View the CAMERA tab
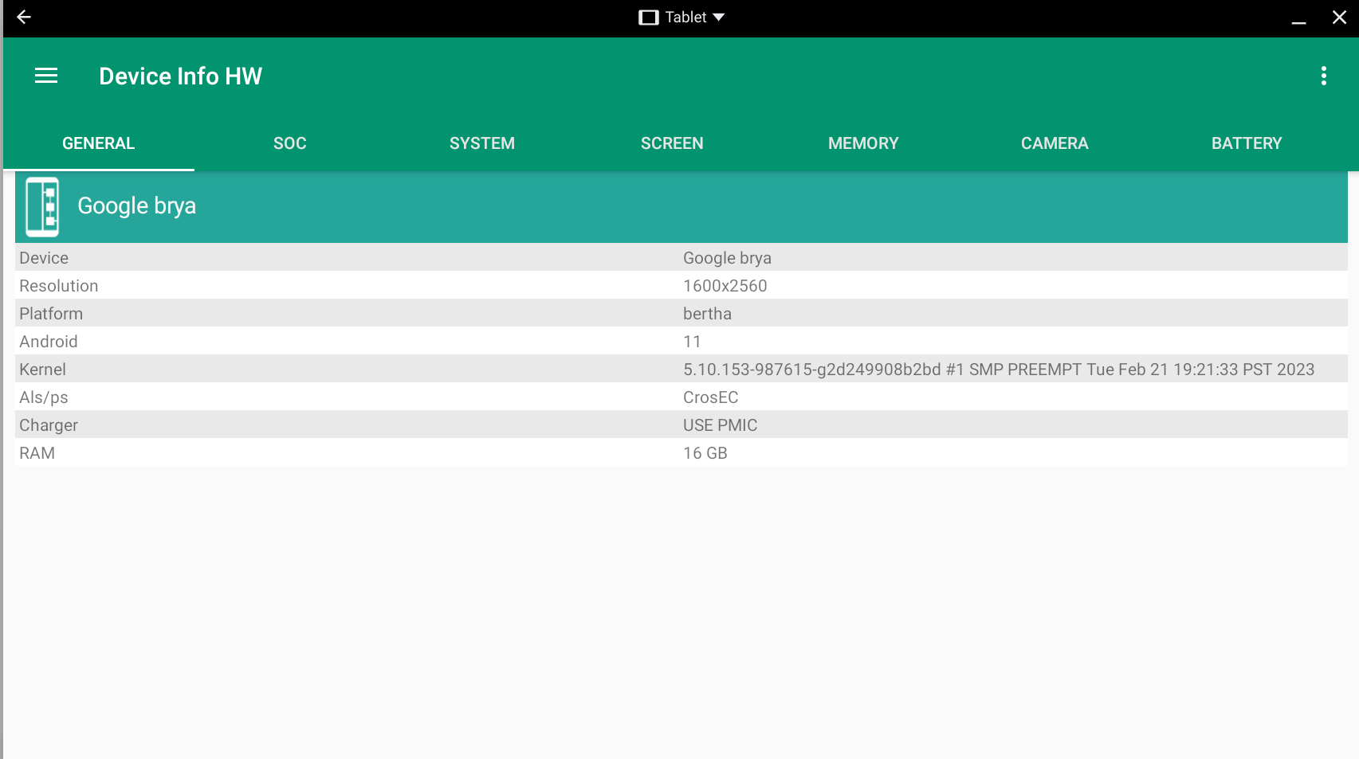 click(1055, 143)
